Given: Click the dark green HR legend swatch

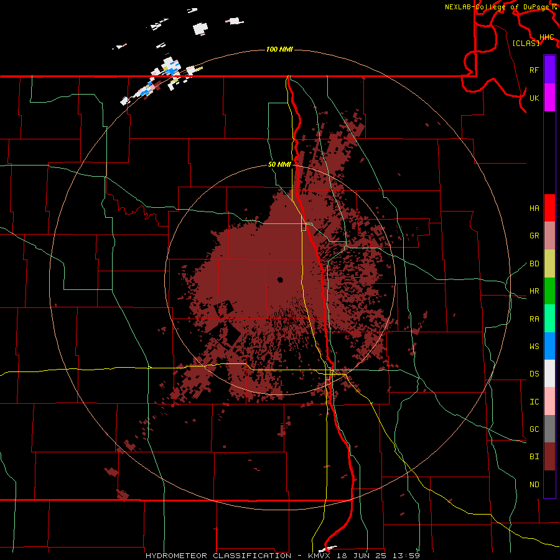Looking at the screenshot, I should (x=549, y=291).
